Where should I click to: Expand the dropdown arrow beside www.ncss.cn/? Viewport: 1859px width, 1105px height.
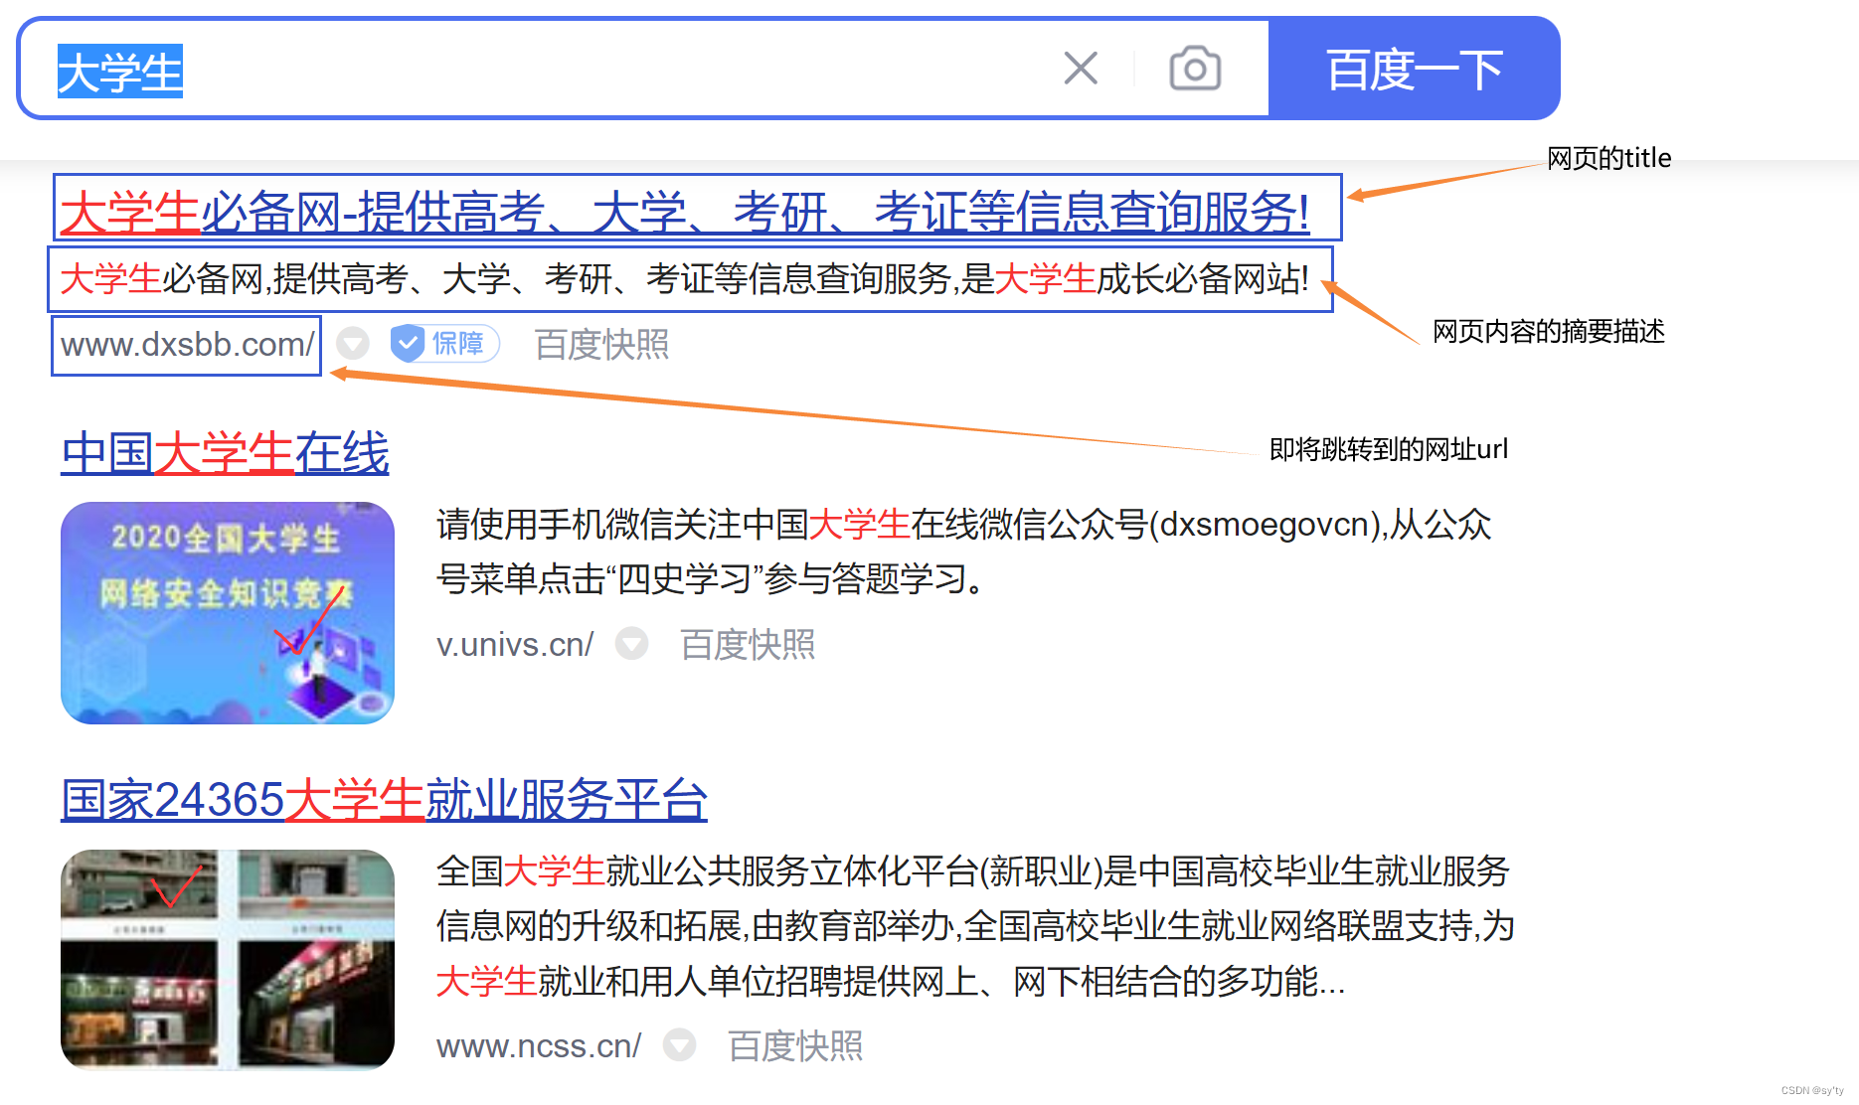680,1045
